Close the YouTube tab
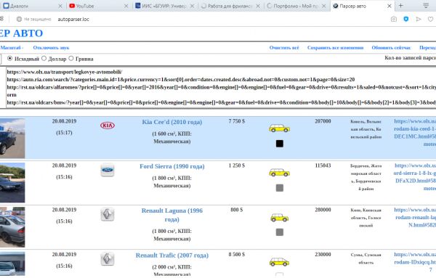This screenshot has width=436, height=278. coord(126,6)
